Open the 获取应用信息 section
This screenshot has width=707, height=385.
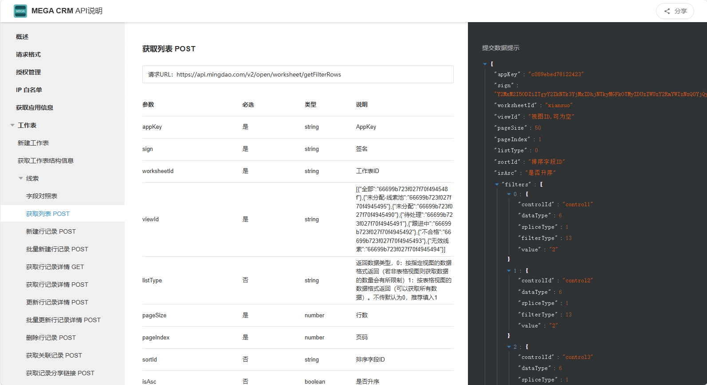35,108
